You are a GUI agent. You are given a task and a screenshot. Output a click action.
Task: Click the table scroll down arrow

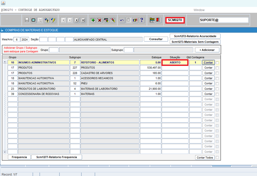point(5,152)
